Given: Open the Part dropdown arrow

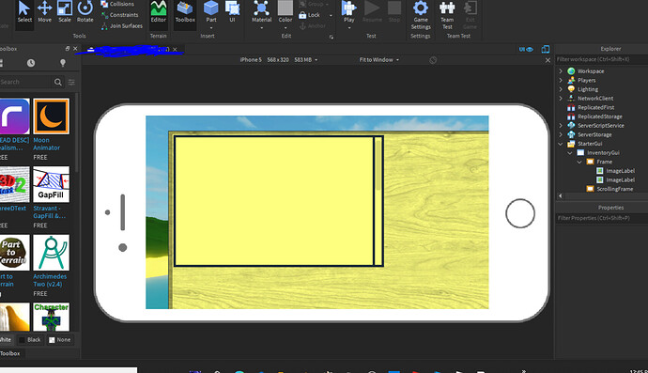Looking at the screenshot, I should click(211, 28).
